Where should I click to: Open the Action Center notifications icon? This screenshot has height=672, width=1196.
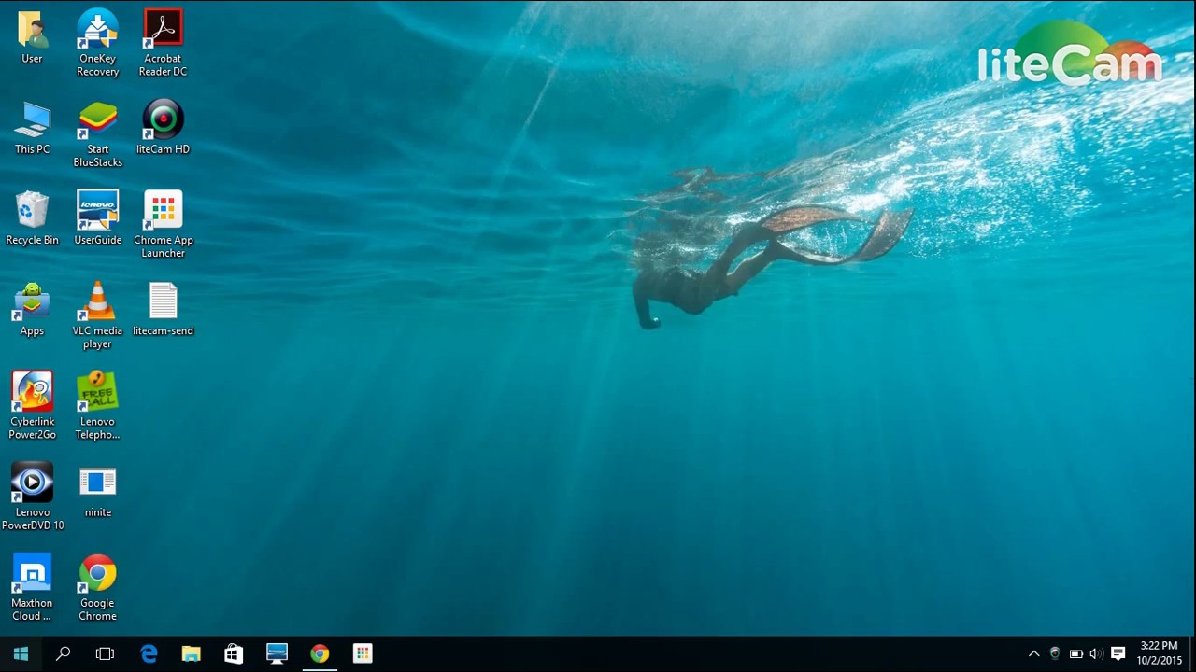point(1118,653)
